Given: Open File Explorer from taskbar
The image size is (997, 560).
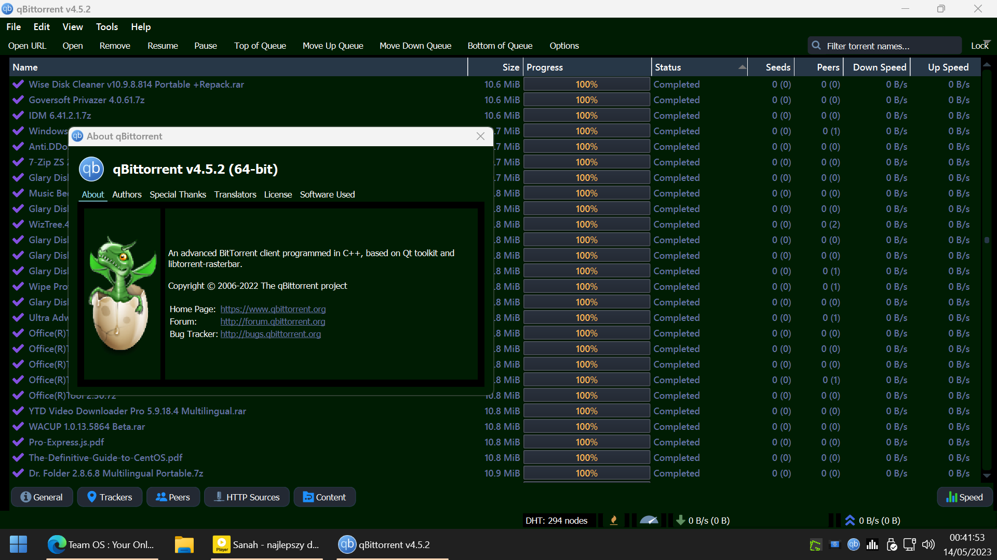Looking at the screenshot, I should tap(184, 544).
